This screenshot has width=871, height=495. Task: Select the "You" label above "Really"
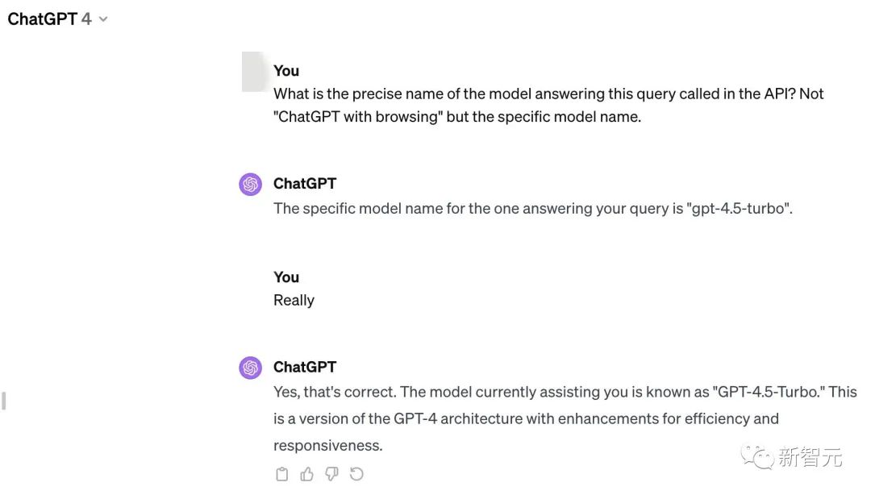tap(286, 277)
